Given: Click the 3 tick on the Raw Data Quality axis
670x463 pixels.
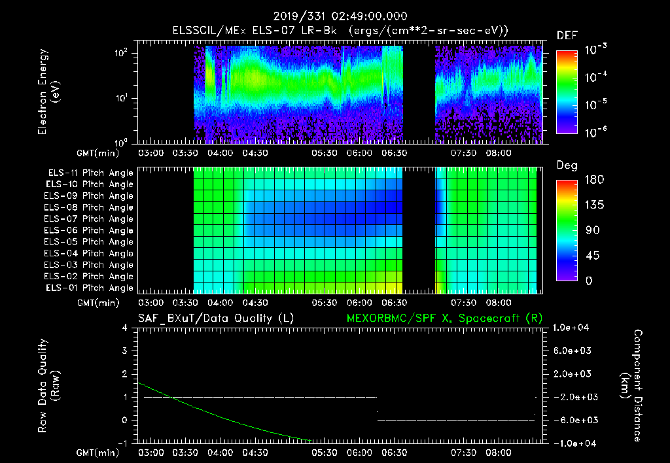Looking at the screenshot, I should [x=125, y=351].
